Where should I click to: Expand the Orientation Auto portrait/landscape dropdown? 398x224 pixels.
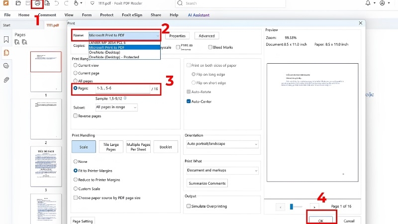click(x=222, y=144)
